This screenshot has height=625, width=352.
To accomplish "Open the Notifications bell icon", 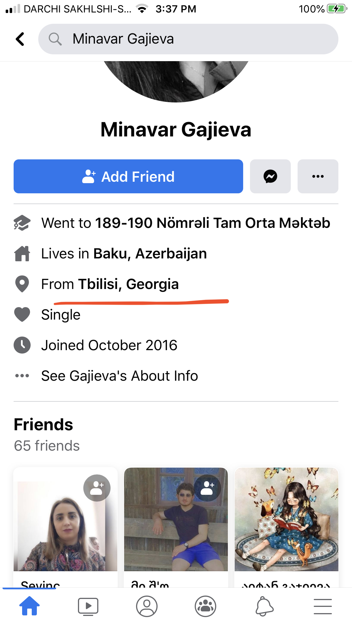I will pyautogui.click(x=264, y=606).
